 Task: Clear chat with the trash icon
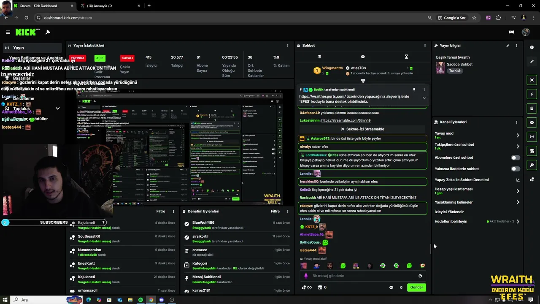pyautogui.click(x=319, y=57)
